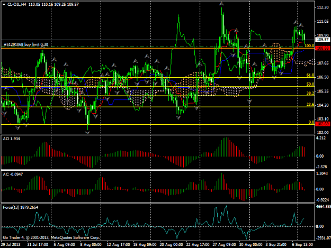The width and height of the screenshot is (331, 248).
Task: Select the 30 Aug 00:00 time axis label
Action: pyautogui.click(x=251, y=244)
